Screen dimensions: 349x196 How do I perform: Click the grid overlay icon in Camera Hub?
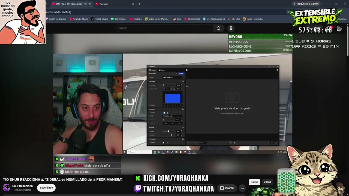tap(276, 143)
